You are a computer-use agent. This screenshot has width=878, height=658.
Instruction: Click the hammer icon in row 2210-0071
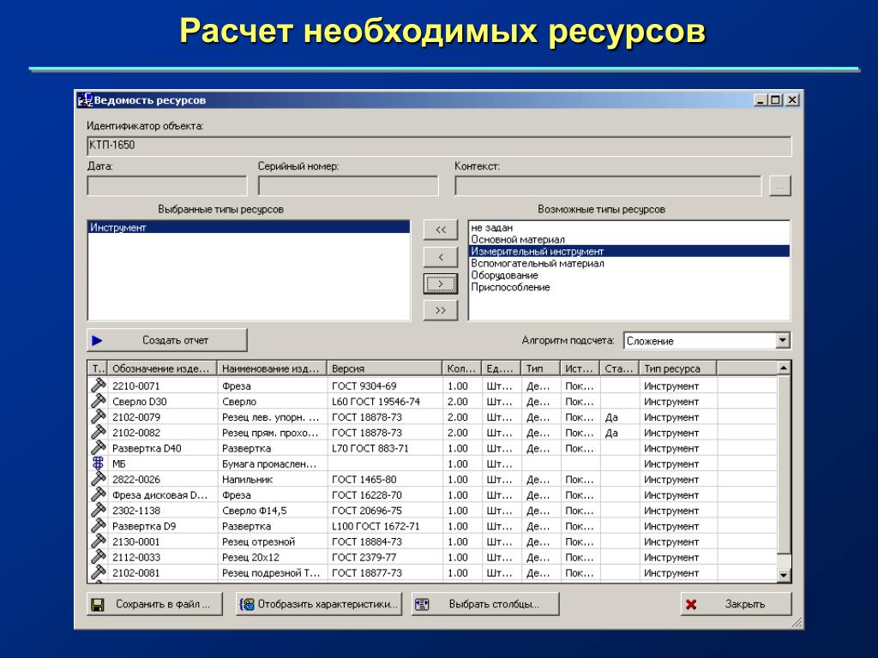98,386
